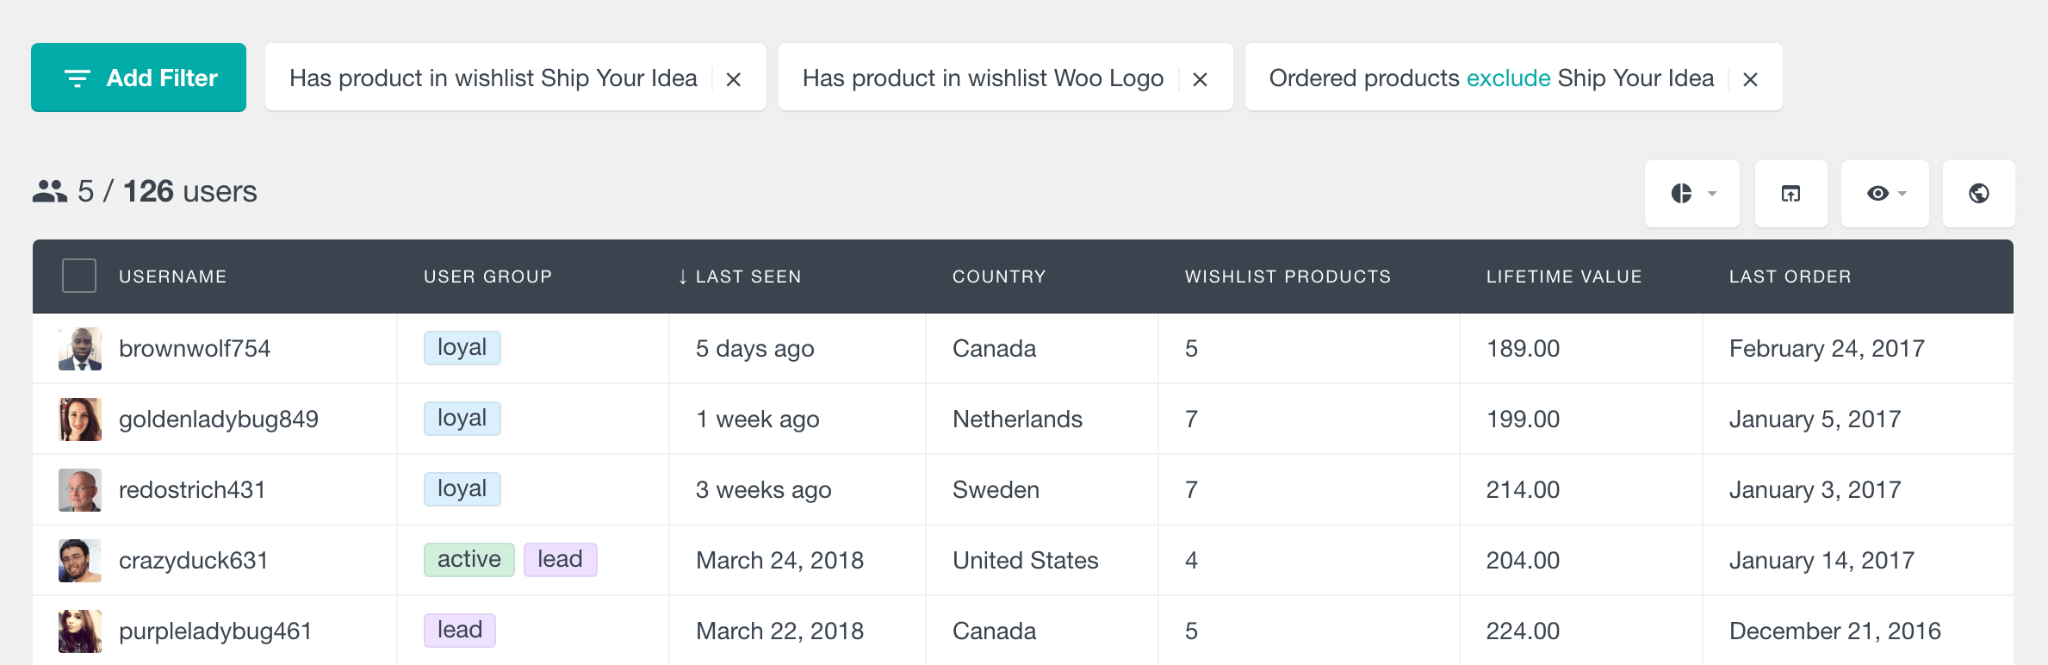Screen dimensions: 2048x665
Task: Click crazyduck631's avatar
Action: [80, 561]
